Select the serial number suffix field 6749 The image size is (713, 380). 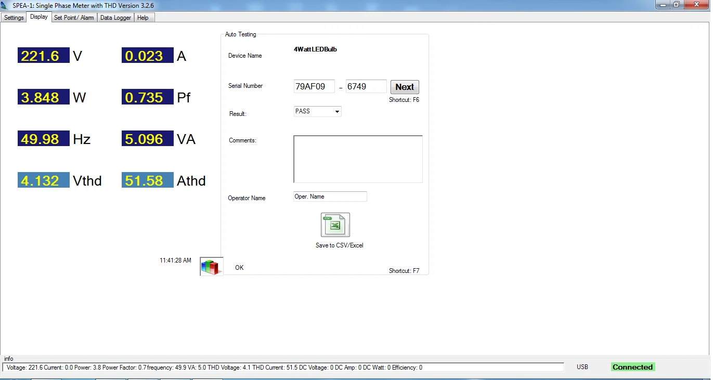366,86
